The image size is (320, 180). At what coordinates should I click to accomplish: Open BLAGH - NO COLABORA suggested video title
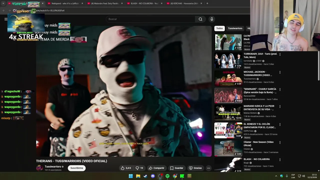pos(257,159)
